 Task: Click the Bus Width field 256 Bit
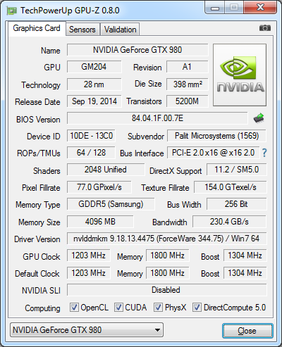pyautogui.click(x=237, y=204)
